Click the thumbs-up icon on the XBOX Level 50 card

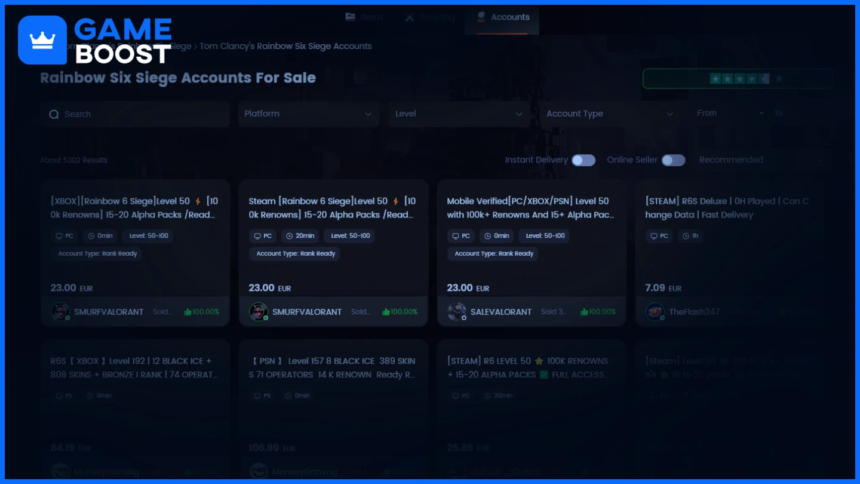pos(188,312)
